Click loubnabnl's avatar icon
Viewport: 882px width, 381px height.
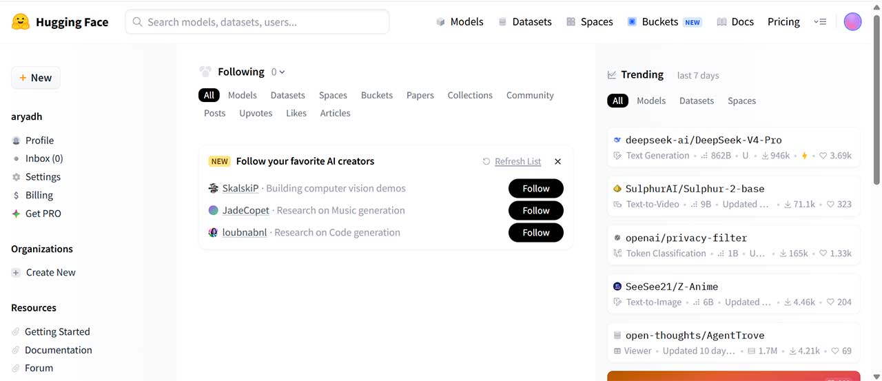pos(214,232)
